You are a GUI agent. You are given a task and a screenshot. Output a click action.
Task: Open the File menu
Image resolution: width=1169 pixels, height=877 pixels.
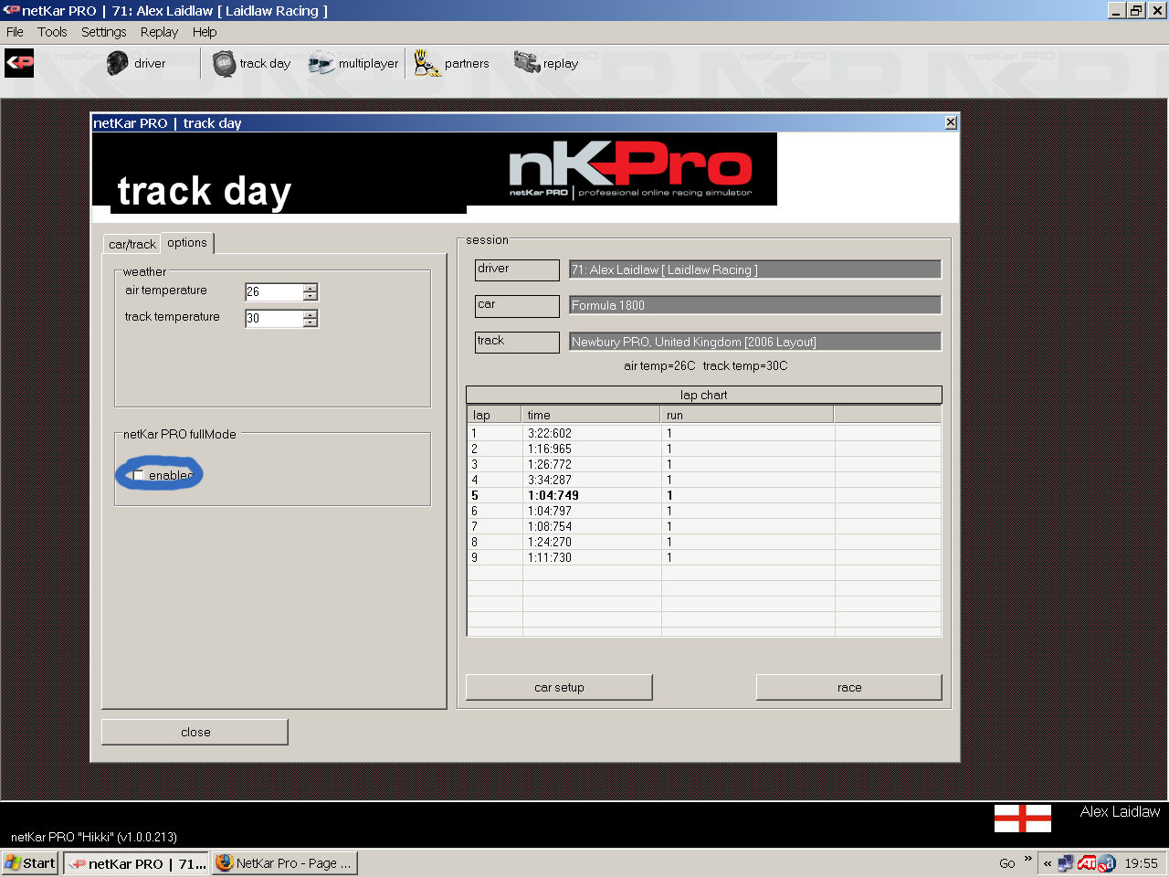(16, 32)
